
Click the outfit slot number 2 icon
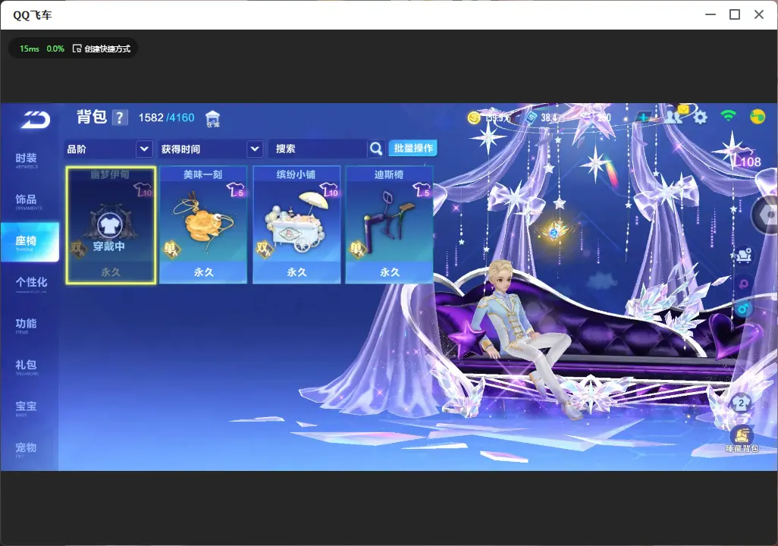click(x=742, y=403)
